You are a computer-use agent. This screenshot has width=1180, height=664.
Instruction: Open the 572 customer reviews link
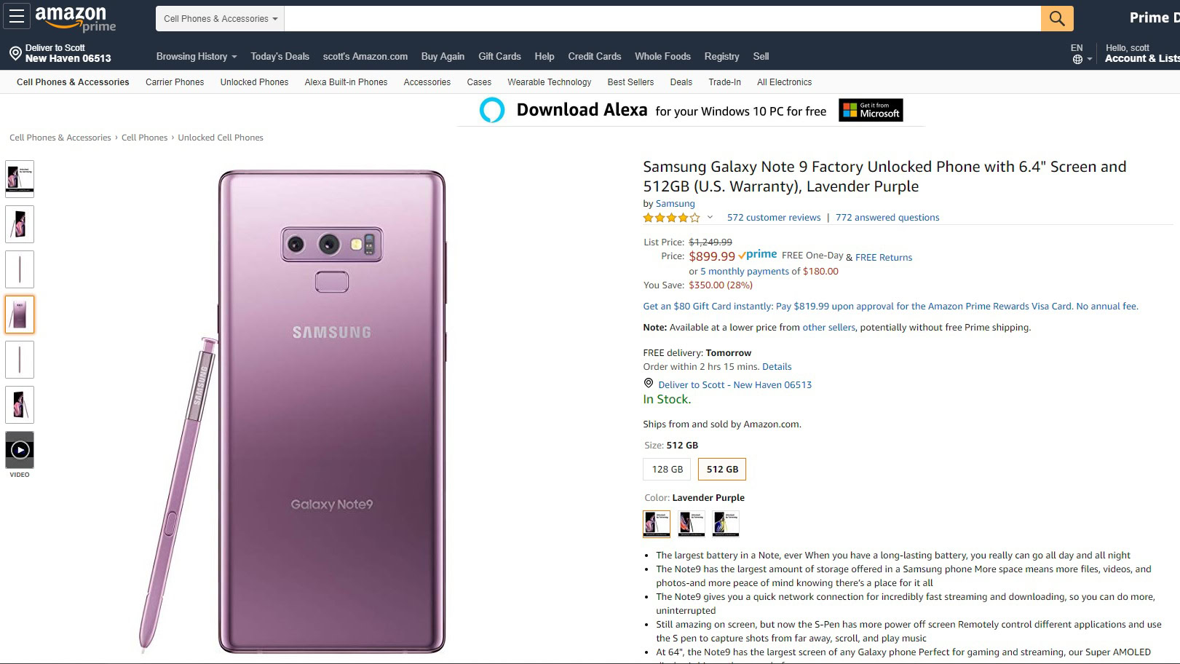pos(773,218)
